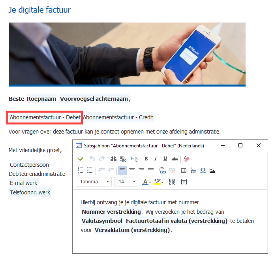Open find with the binoculars icon
Image resolution: width=274 pixels, height=260 pixels.
[x=113, y=159]
